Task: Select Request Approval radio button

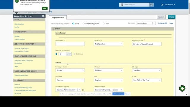Action: click(x=84, y=23)
